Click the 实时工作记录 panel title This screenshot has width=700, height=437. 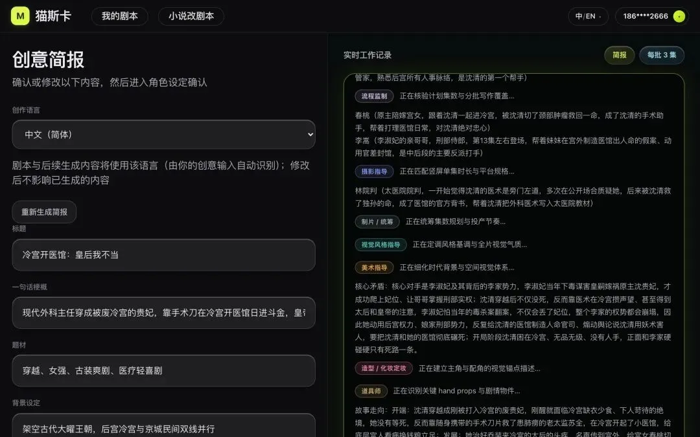point(367,55)
